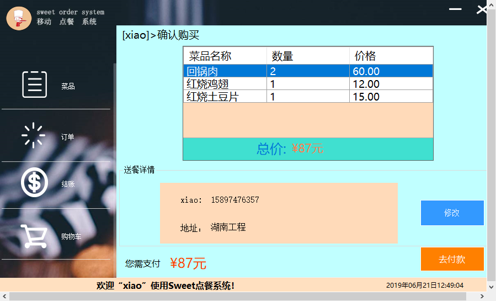This screenshot has height=301, width=496.
Task: Click the 数量 column header
Action: click(308, 56)
